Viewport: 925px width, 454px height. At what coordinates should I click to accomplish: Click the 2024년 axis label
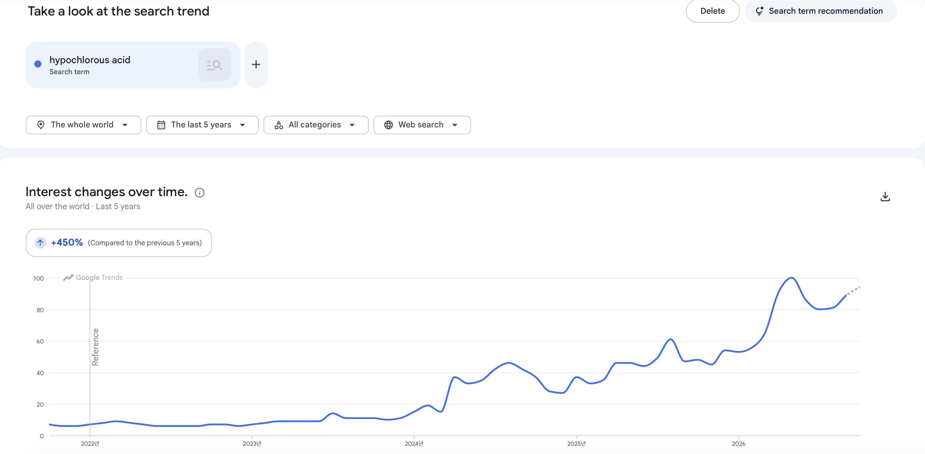pos(414,444)
